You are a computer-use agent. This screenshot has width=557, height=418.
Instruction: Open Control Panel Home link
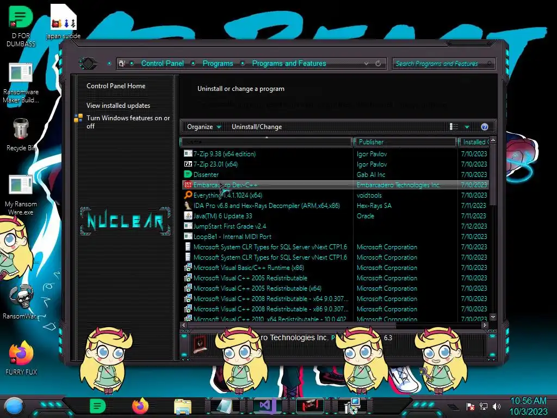point(116,85)
